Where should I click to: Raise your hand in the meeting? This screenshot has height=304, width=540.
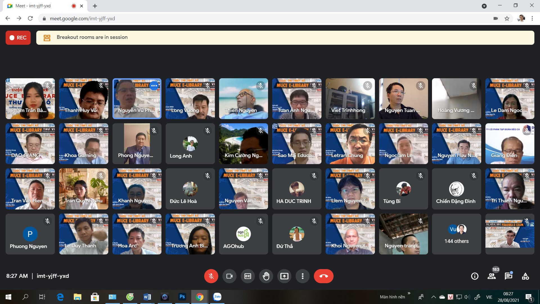[x=266, y=276]
